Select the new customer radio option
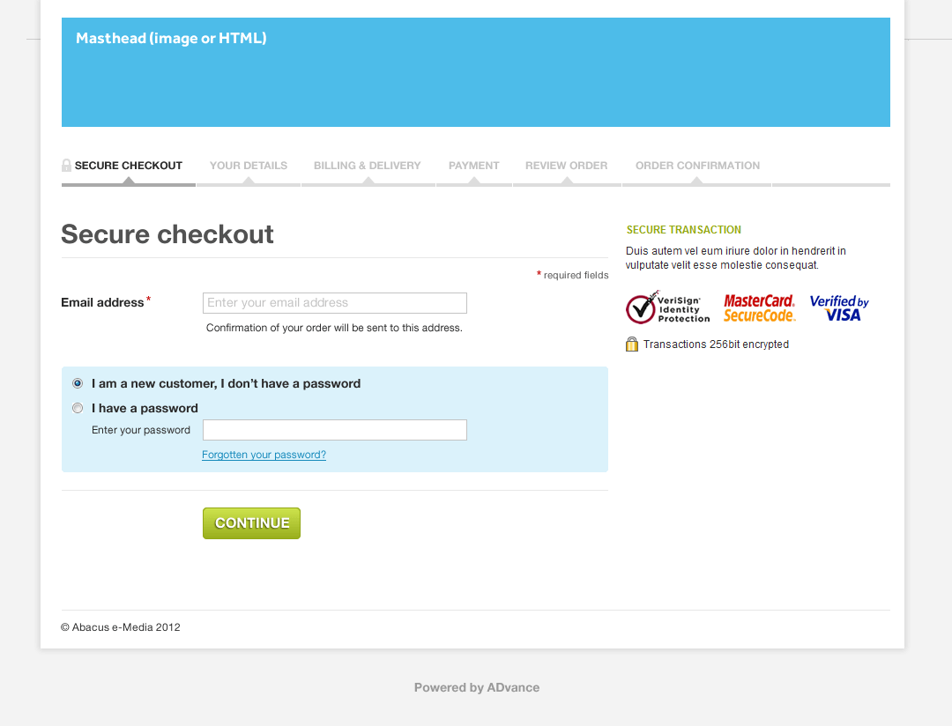Image resolution: width=952 pixels, height=726 pixels. coord(78,383)
